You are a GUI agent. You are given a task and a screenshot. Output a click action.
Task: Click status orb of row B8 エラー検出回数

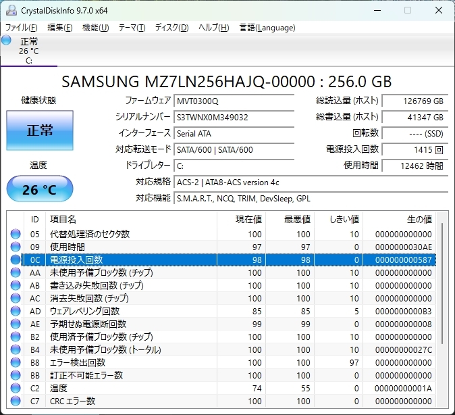pos(16,362)
